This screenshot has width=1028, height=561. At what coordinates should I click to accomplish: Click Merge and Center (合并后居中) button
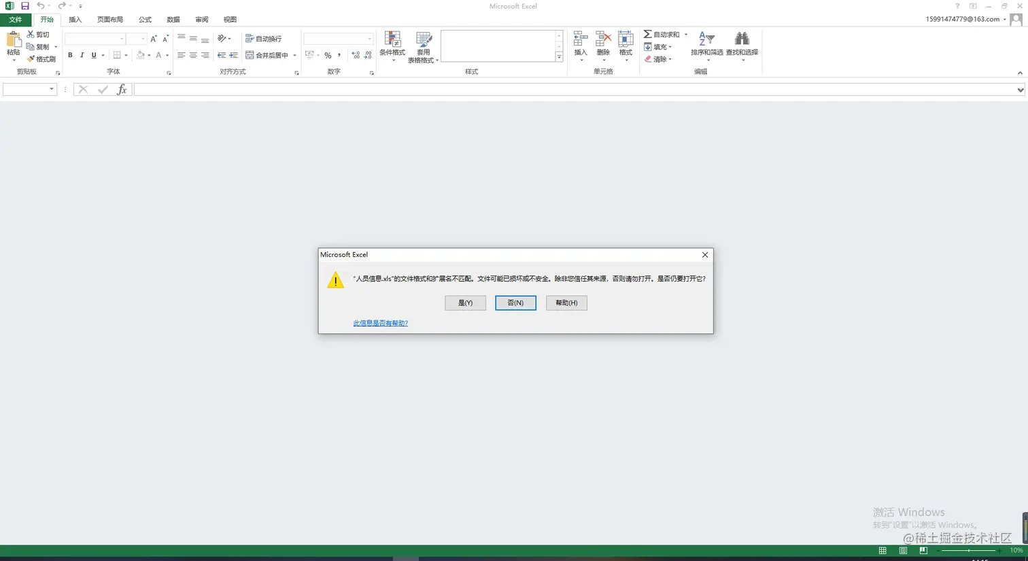click(267, 55)
